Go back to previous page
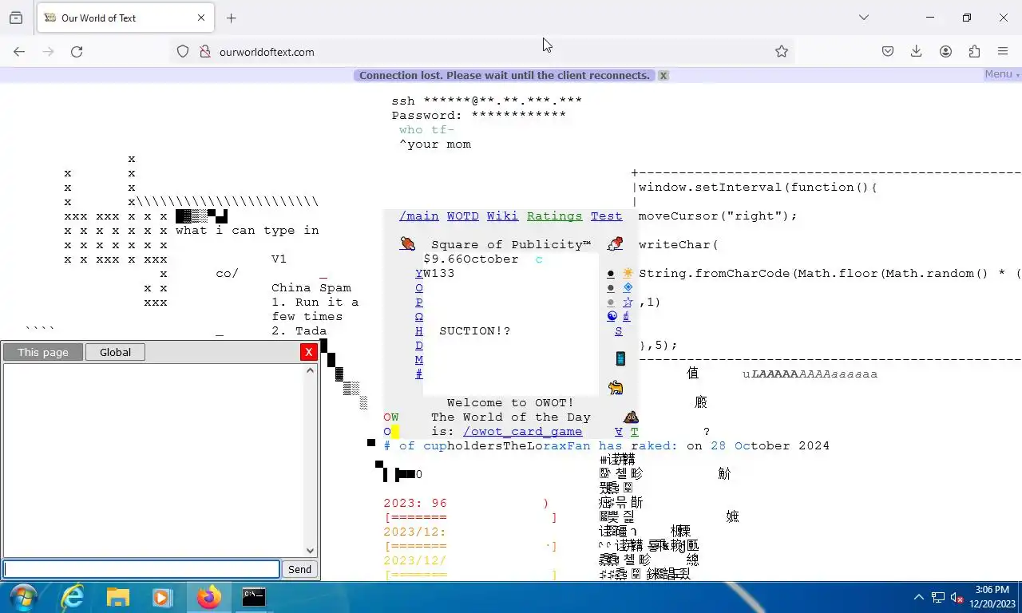 click(19, 51)
